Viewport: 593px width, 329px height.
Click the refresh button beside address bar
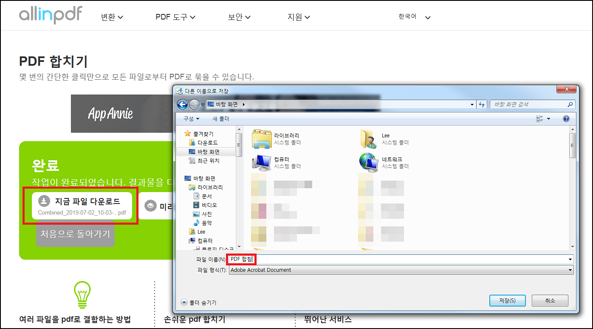point(482,104)
